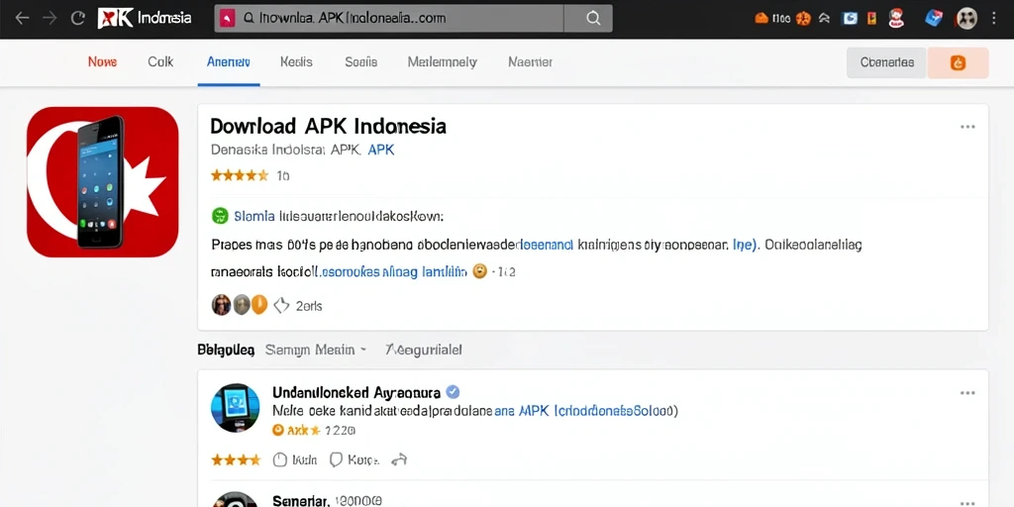
Task: Open the red app icon thumbnail
Action: click(x=103, y=182)
